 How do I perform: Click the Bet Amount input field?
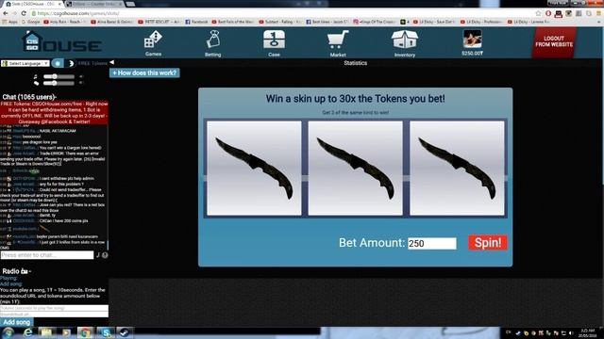tap(432, 243)
